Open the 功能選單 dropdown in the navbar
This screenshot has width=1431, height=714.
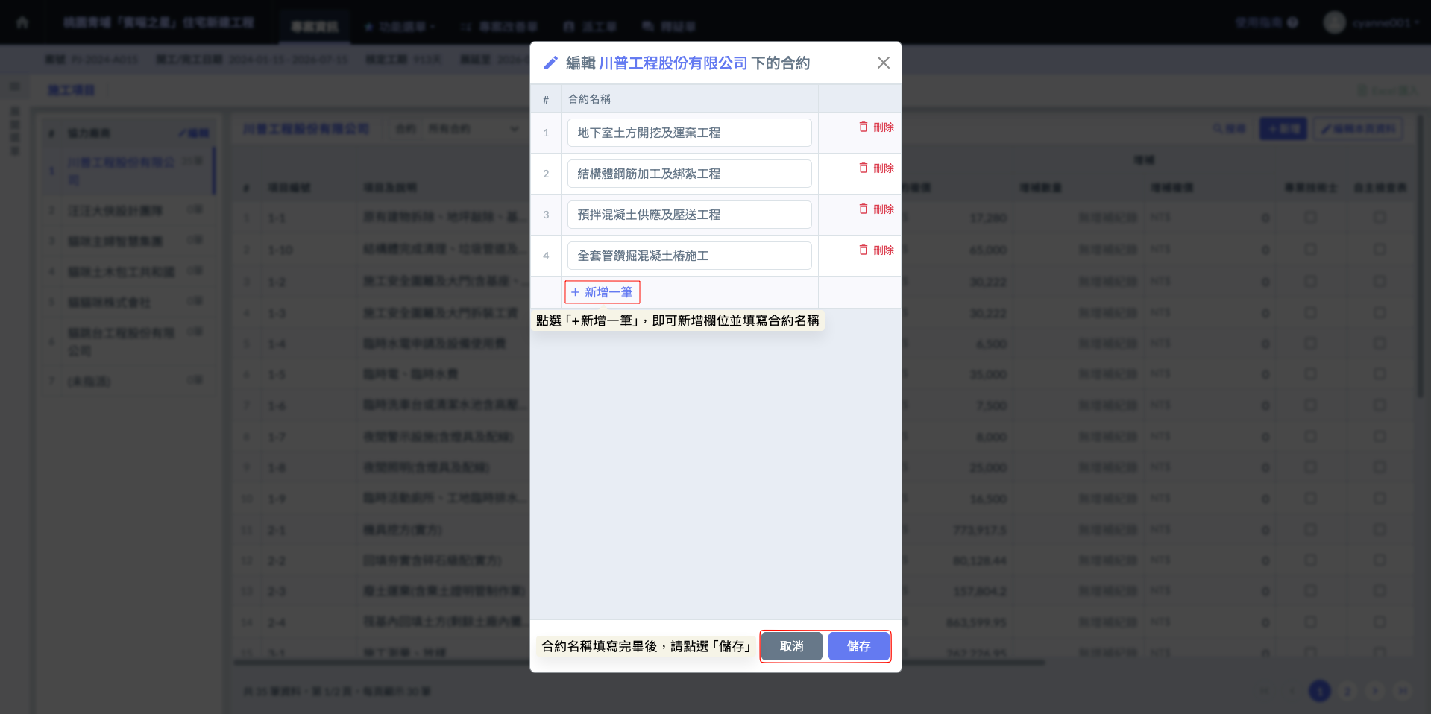[400, 27]
